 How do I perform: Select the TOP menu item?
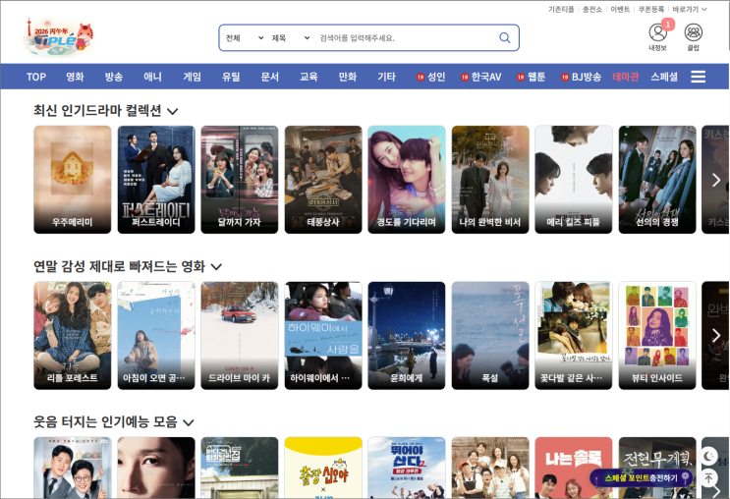35,77
